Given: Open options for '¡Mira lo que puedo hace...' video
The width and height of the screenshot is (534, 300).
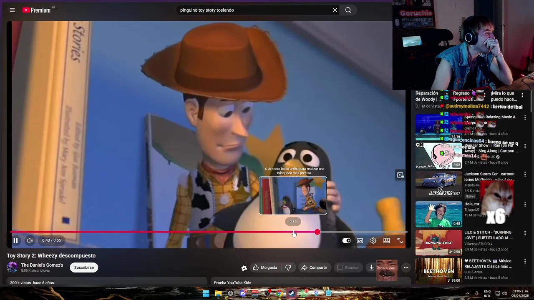Looking at the screenshot, I should [522, 95].
